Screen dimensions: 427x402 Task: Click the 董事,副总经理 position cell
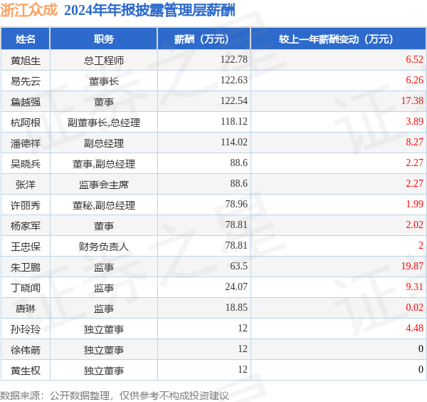tap(104, 164)
